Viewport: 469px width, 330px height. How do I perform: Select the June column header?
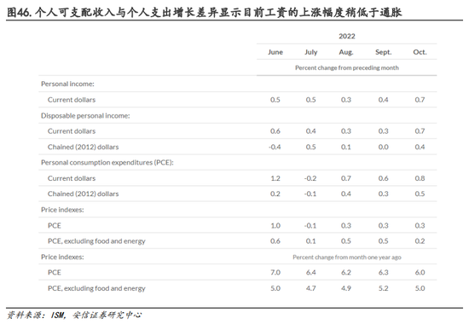pyautogui.click(x=275, y=52)
